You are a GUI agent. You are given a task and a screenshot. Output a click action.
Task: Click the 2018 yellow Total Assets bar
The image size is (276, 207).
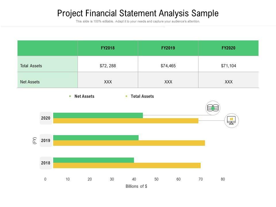127,166
